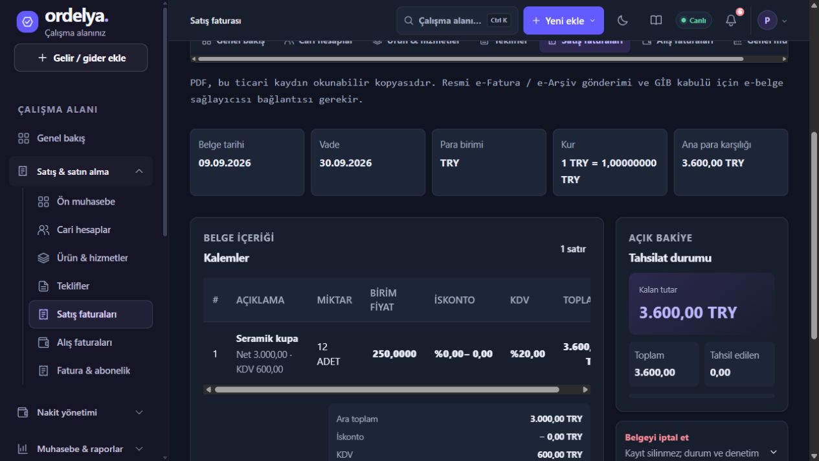This screenshot has height=461, width=819.
Task: Click the Belge tarihi value 09.09.2026
Action: point(225,163)
